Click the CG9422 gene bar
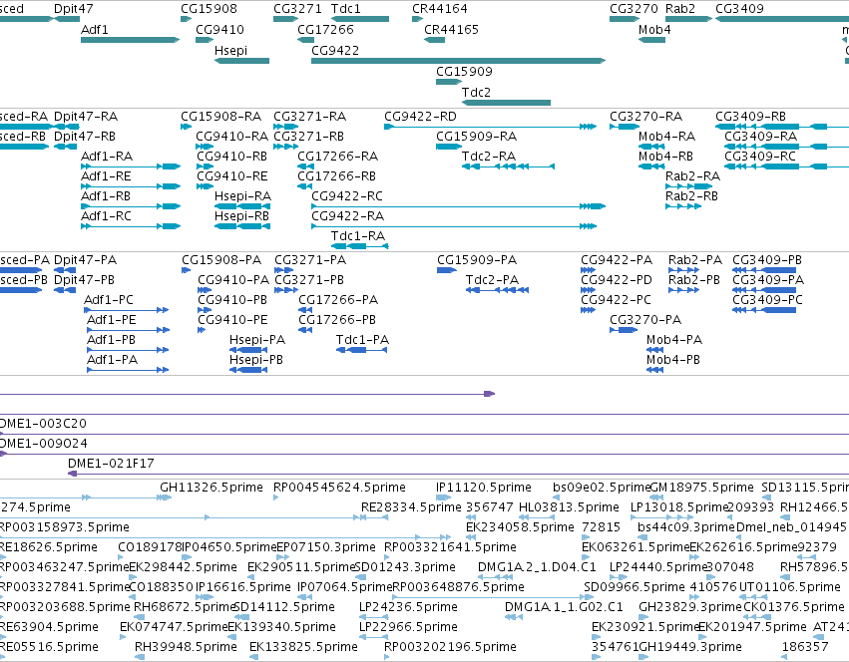Image resolution: width=849 pixels, height=662 pixels. [x=458, y=61]
